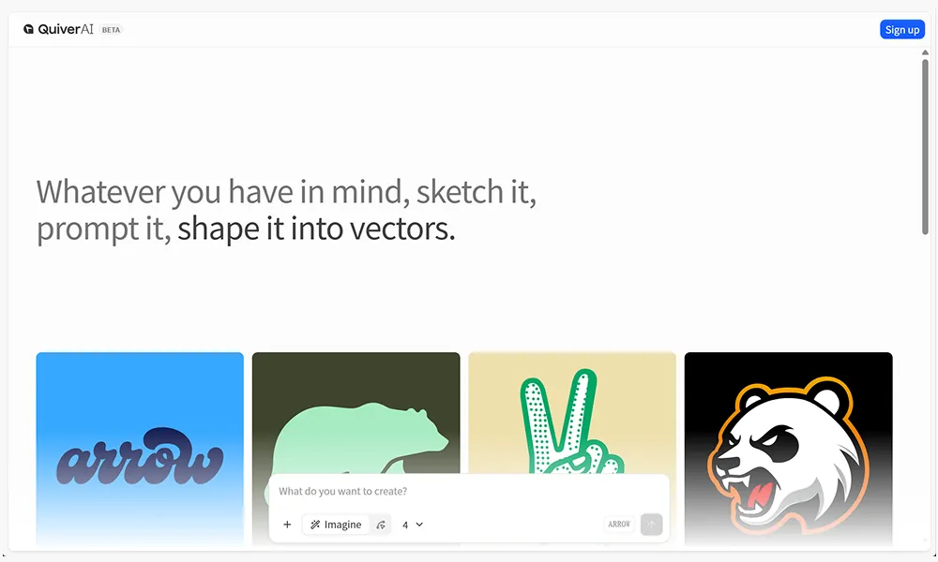Click the QuiverAI brand name
The width and height of the screenshot is (938, 562).
[x=66, y=29]
